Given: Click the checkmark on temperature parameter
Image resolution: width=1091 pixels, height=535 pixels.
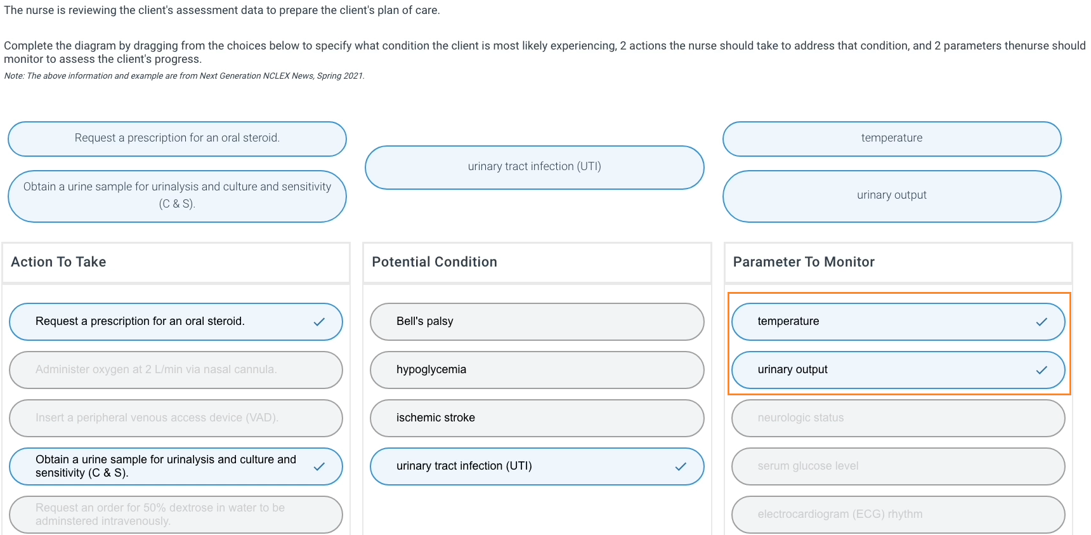Looking at the screenshot, I should click(1041, 321).
